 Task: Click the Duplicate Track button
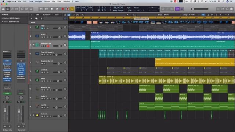coord(36,19)
